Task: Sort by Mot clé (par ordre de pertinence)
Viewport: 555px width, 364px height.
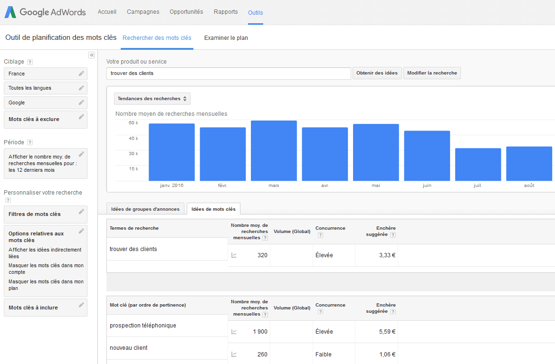Action: pos(148,305)
